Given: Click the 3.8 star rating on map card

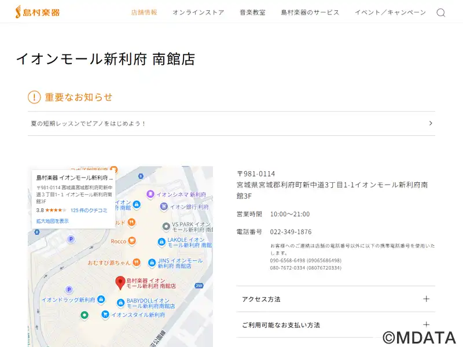Looking at the screenshot, I should tap(51, 211).
